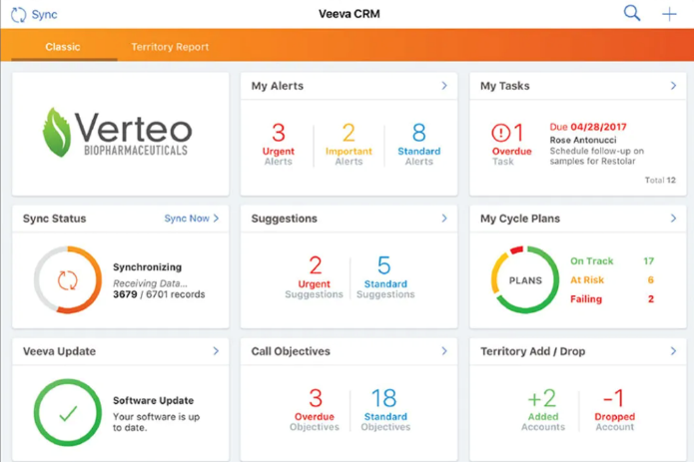Screen dimensions: 694x462
Task: Open Call Objectives via its chevron
Action: [444, 351]
